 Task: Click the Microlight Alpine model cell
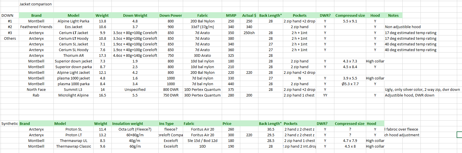click(x=73, y=95)
